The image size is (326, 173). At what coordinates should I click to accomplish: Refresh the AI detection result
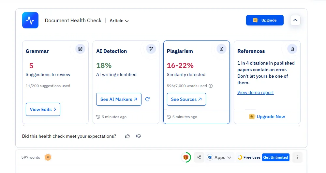pos(147,99)
